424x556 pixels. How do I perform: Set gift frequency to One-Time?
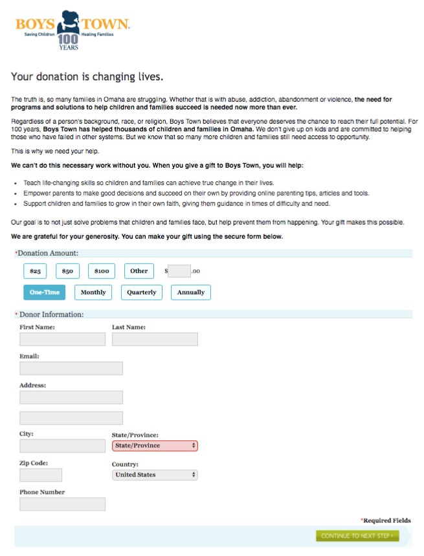coord(44,293)
